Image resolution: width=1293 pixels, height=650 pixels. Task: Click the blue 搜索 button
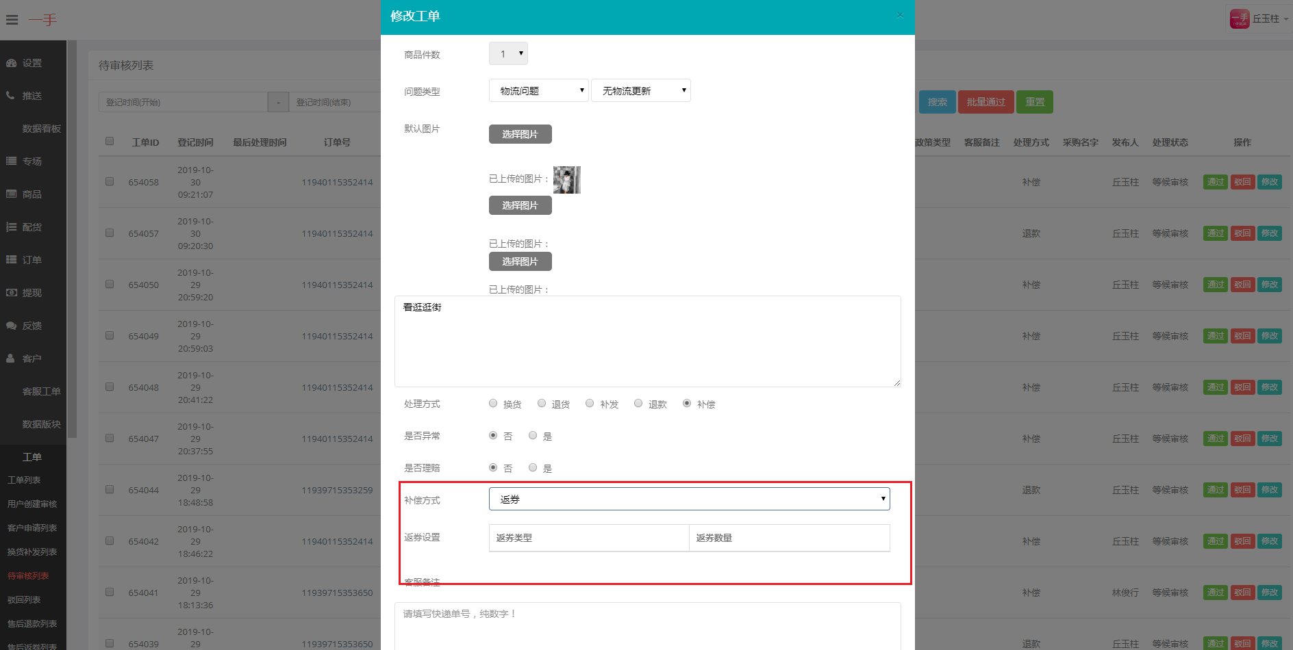[937, 102]
